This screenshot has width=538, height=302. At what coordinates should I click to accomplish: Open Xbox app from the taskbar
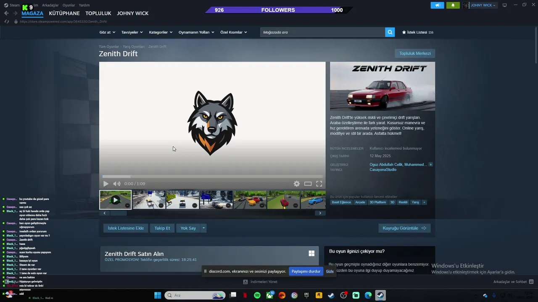click(x=269, y=295)
